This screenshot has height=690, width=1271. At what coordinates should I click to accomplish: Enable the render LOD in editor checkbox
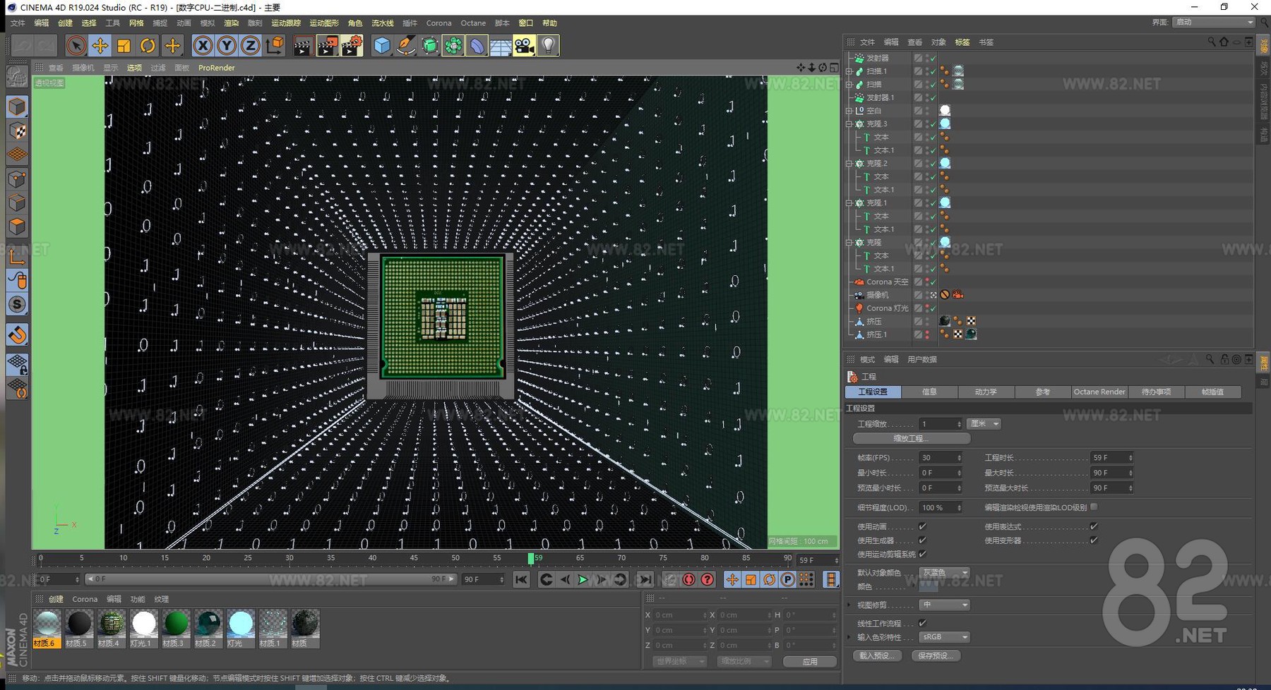coord(1094,507)
